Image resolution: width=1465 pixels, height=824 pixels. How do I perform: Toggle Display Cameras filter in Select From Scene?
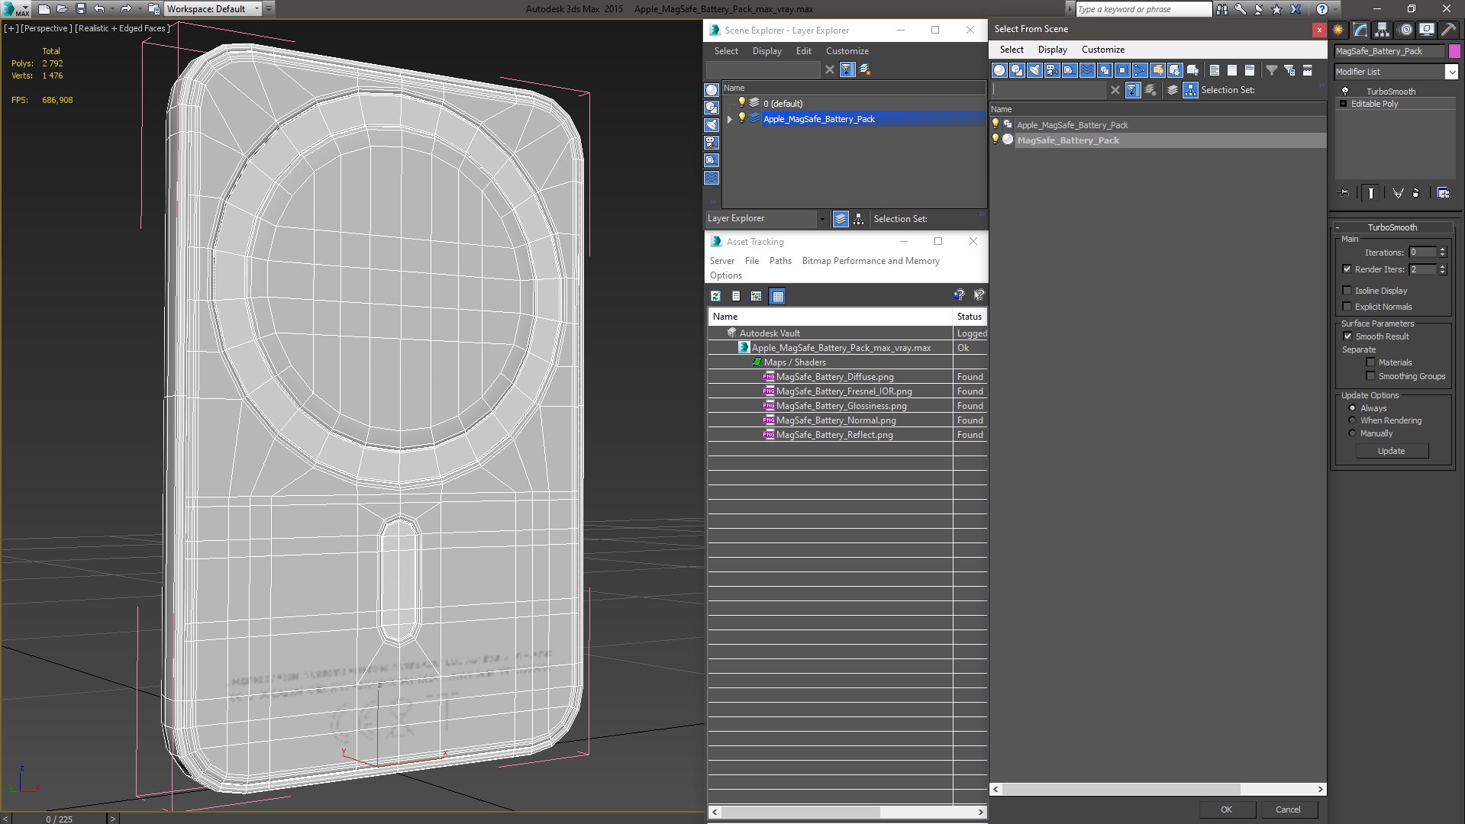1052,70
